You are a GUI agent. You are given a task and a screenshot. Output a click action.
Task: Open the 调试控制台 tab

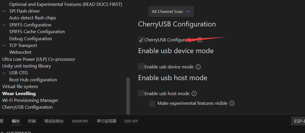coord(54,121)
